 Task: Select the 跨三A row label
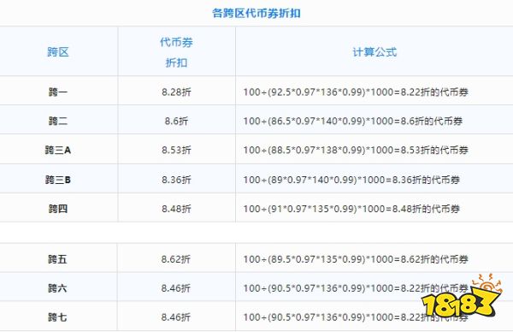coord(58,151)
